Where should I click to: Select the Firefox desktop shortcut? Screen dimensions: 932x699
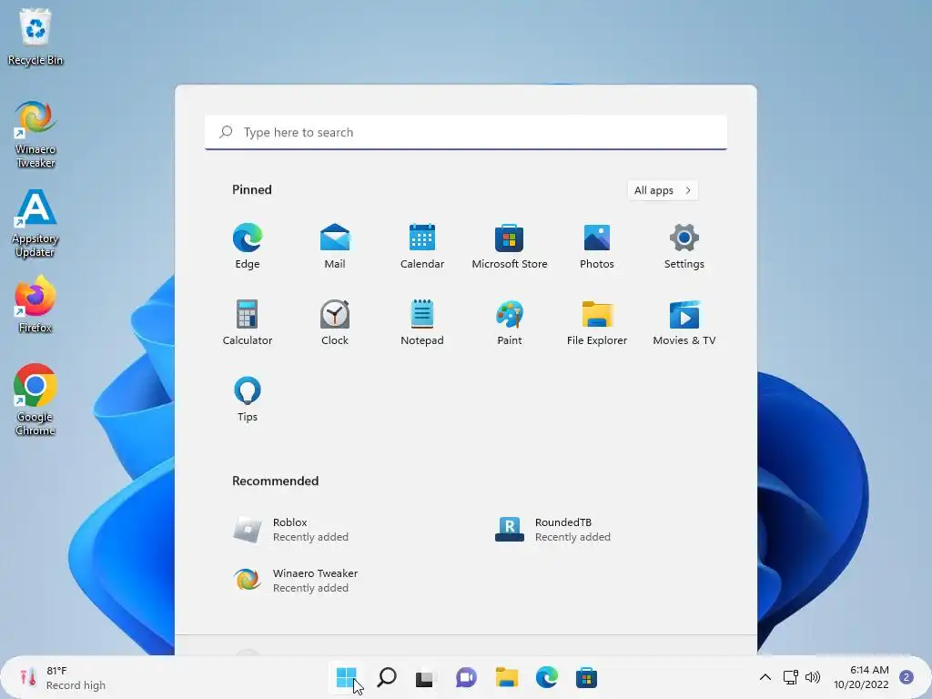click(35, 304)
